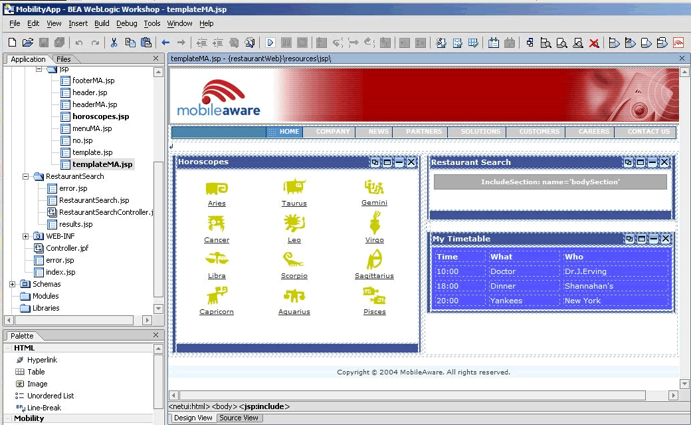This screenshot has height=425, width=691.
Task: Click the Undo arrow toolbar icon
Action: (79, 43)
